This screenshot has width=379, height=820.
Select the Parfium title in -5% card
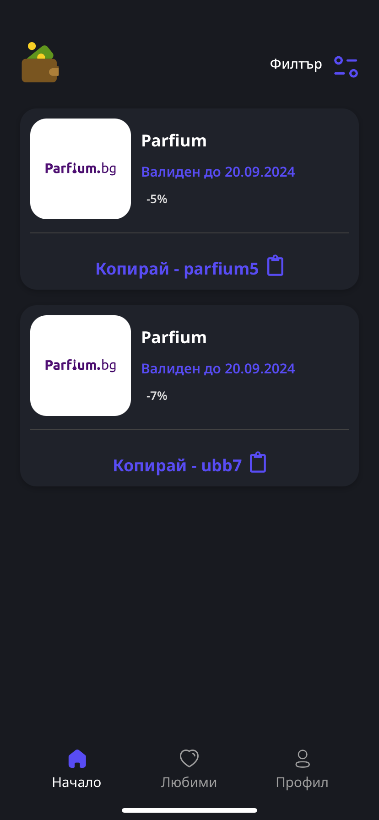tap(174, 141)
